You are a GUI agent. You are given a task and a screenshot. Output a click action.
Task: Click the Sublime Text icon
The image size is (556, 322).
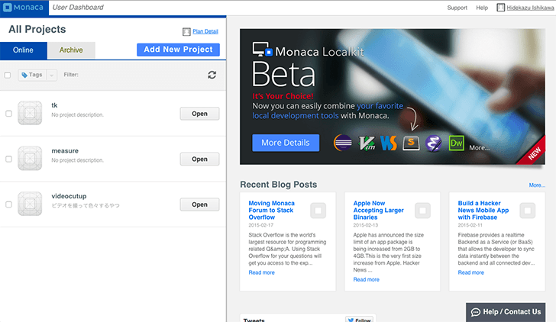[x=411, y=143]
